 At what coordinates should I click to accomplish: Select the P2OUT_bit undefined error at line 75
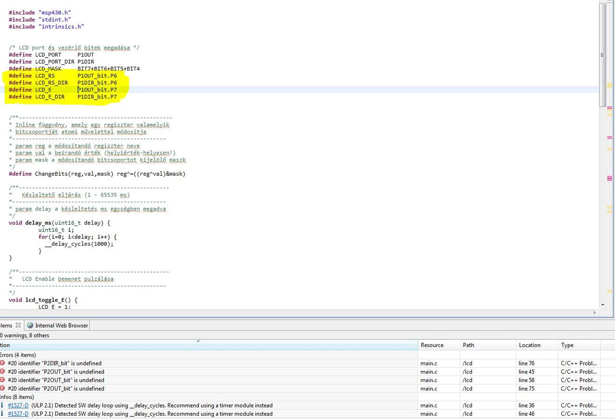[x=56, y=388]
